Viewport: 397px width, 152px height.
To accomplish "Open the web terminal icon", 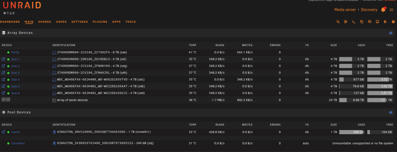I will (354, 22).
